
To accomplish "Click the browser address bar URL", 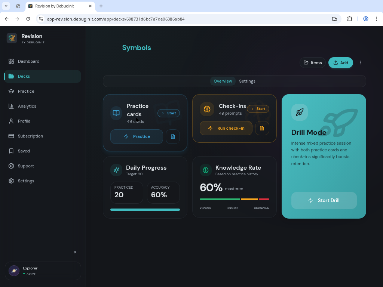I will (116, 19).
